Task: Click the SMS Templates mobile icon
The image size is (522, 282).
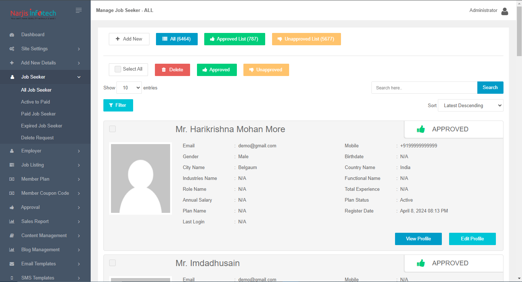Action: [12, 278]
